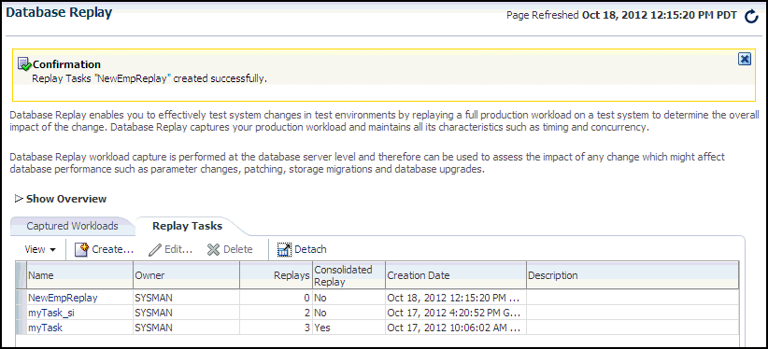Open the View dropdown menu
Screen dimensions: 768x349
click(40, 249)
